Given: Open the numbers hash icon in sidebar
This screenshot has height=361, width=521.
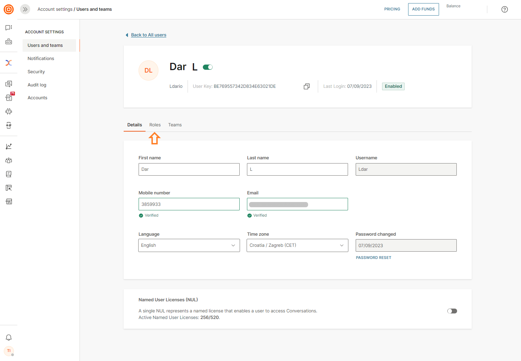Looking at the screenshot, I should (9, 125).
